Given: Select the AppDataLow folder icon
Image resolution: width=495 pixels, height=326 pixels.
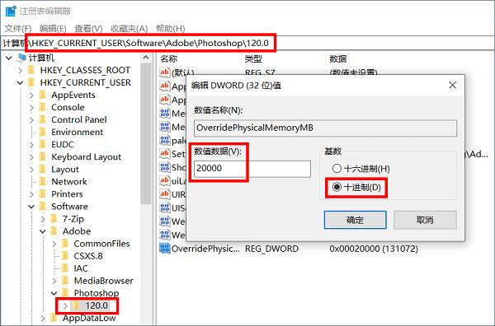Looking at the screenshot, I should 54,318.
